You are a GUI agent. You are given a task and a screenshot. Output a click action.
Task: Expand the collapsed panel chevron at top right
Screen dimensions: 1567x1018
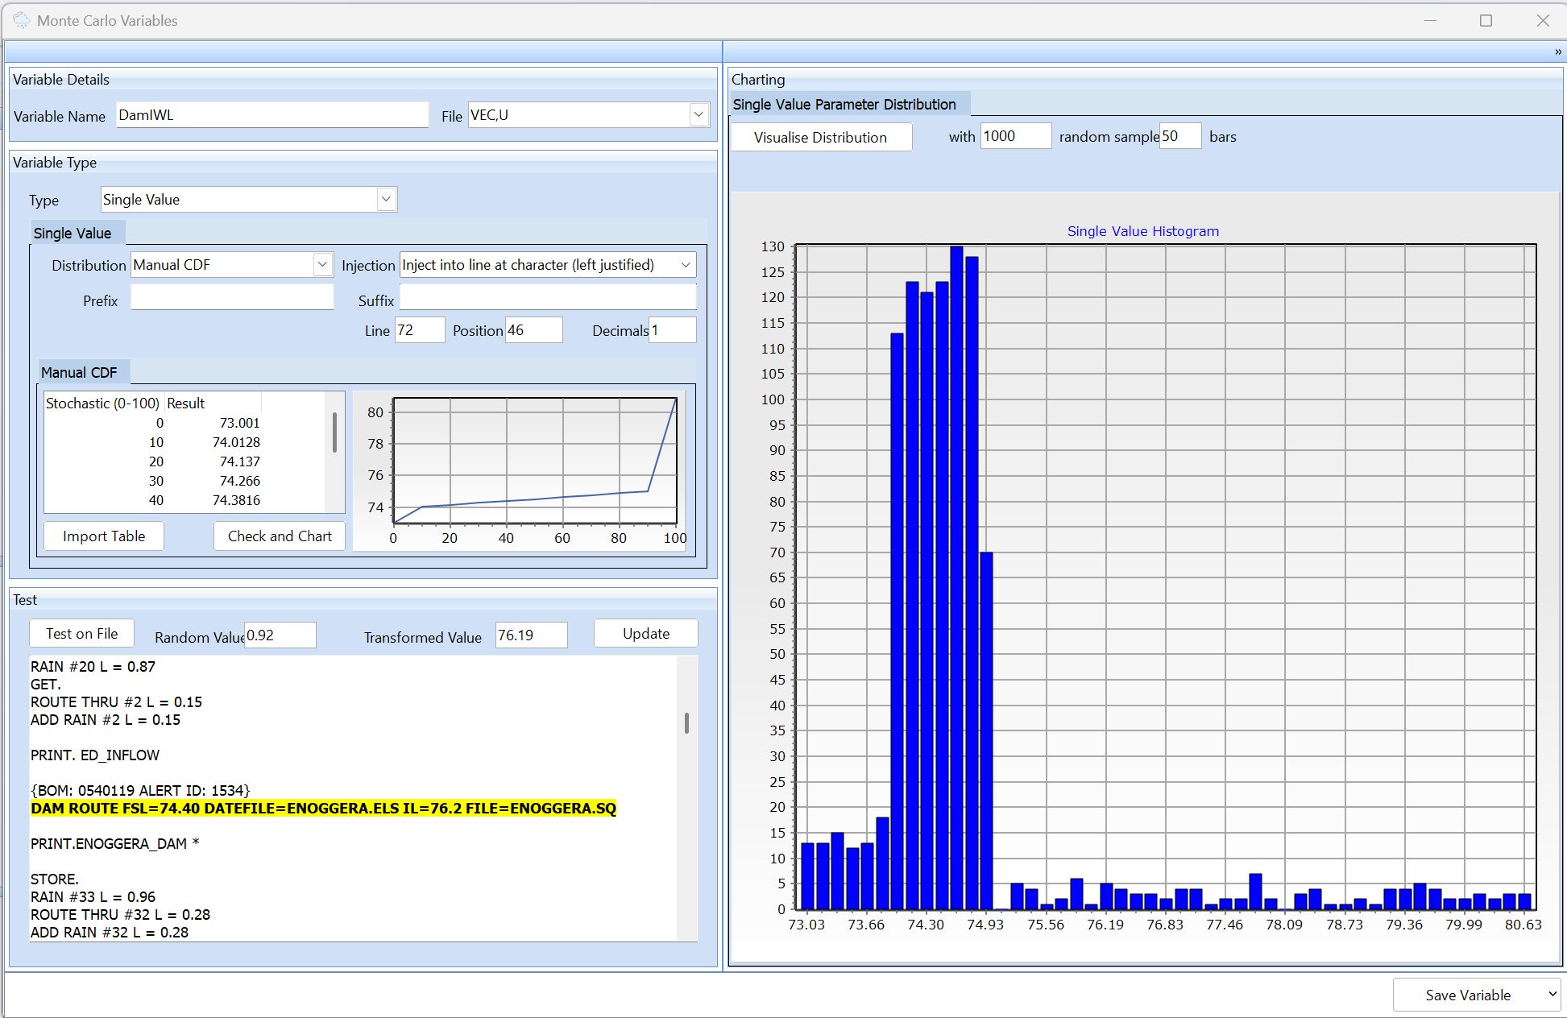[x=1557, y=52]
